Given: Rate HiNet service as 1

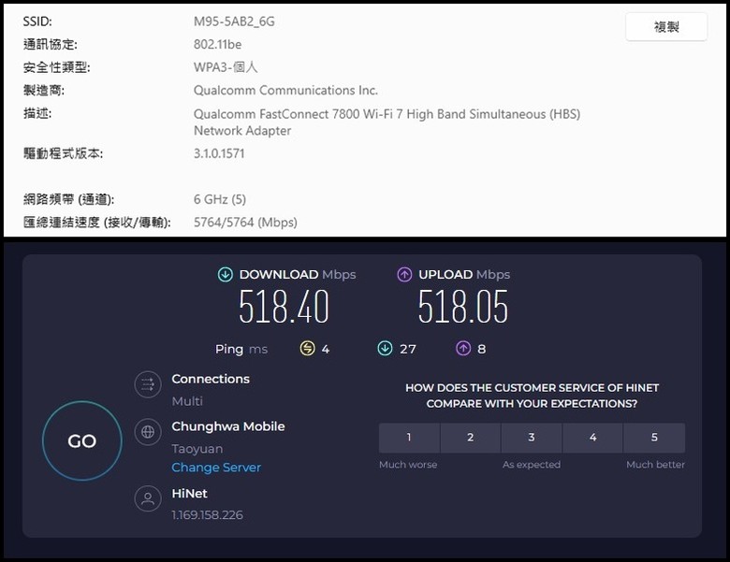Looking at the screenshot, I should tap(409, 438).
